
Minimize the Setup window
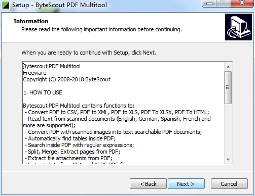click(x=209, y=3)
